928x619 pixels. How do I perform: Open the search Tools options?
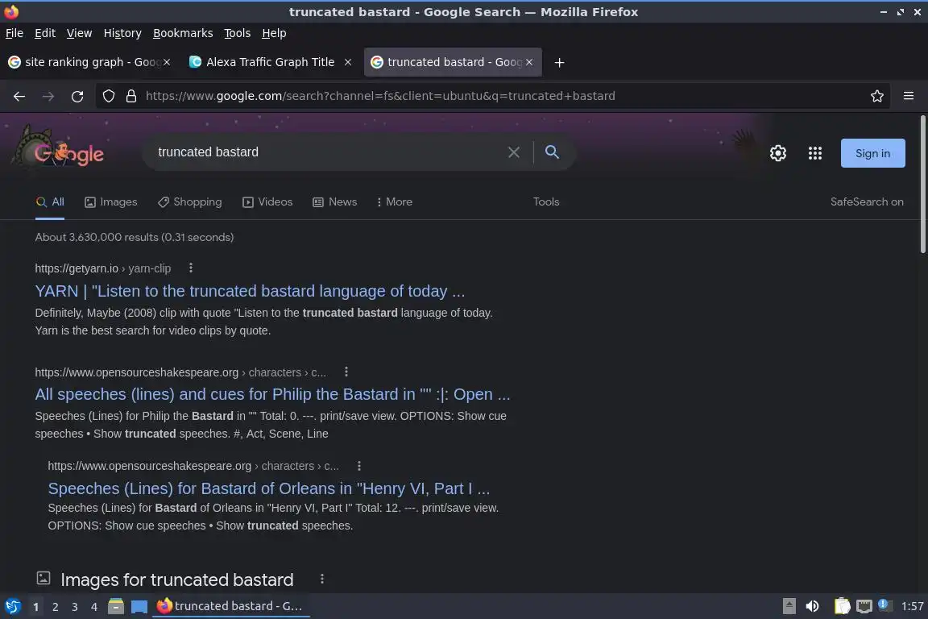click(545, 202)
